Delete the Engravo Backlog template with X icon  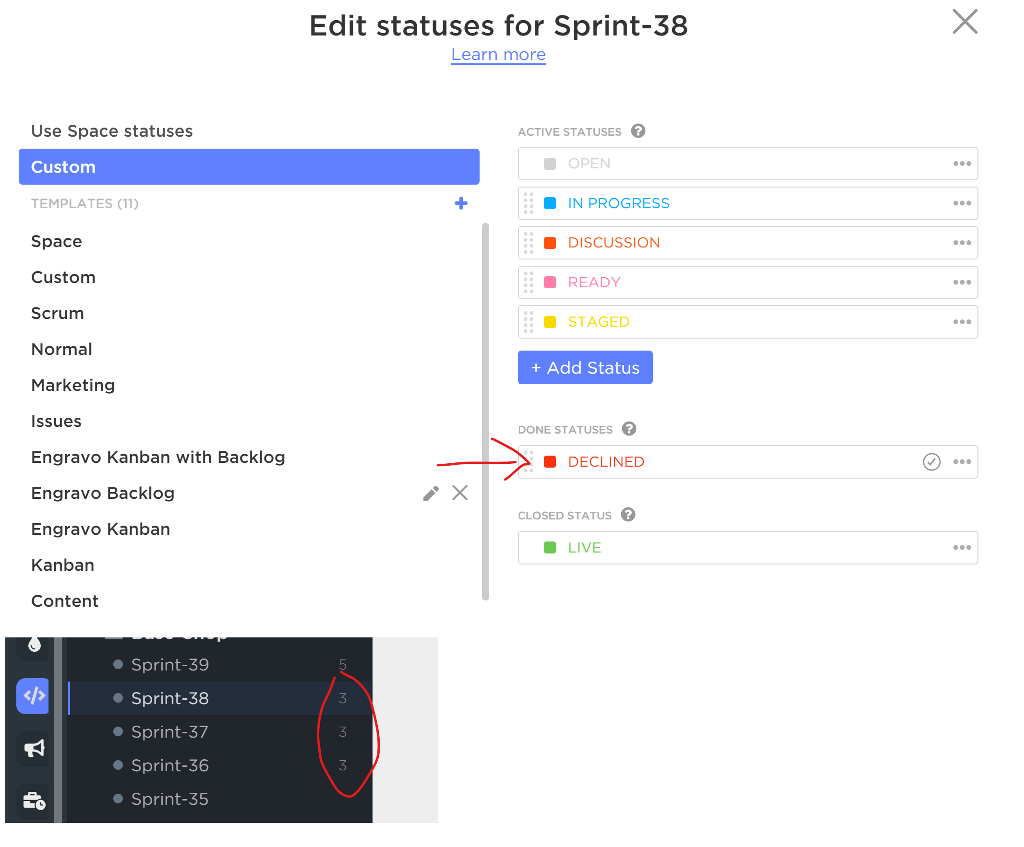(x=460, y=493)
